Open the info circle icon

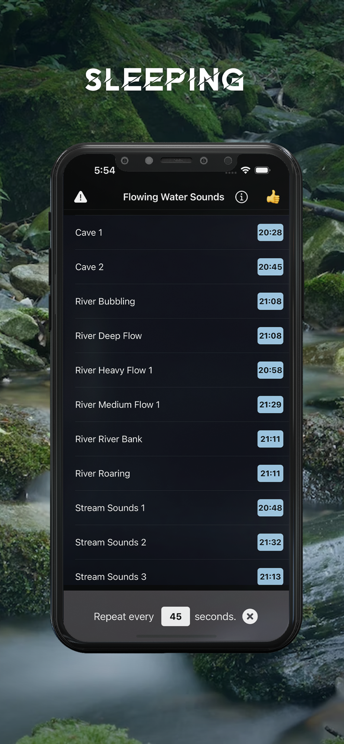pos(241,197)
